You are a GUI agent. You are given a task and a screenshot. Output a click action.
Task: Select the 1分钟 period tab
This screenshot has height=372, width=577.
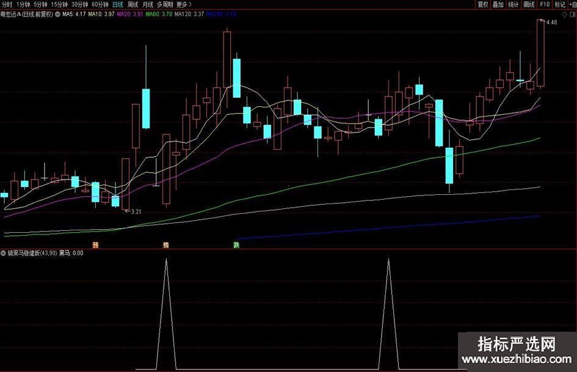pos(23,4)
